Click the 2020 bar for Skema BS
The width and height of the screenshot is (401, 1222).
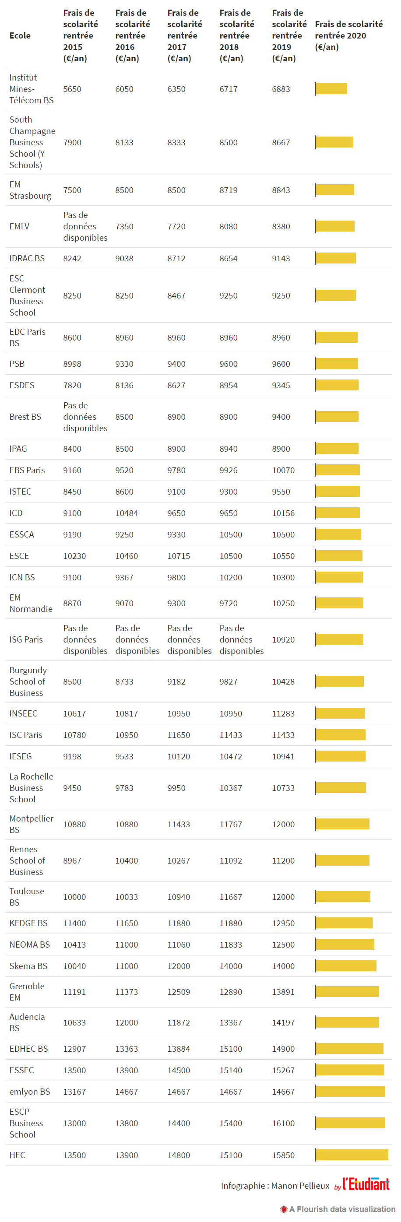346,966
